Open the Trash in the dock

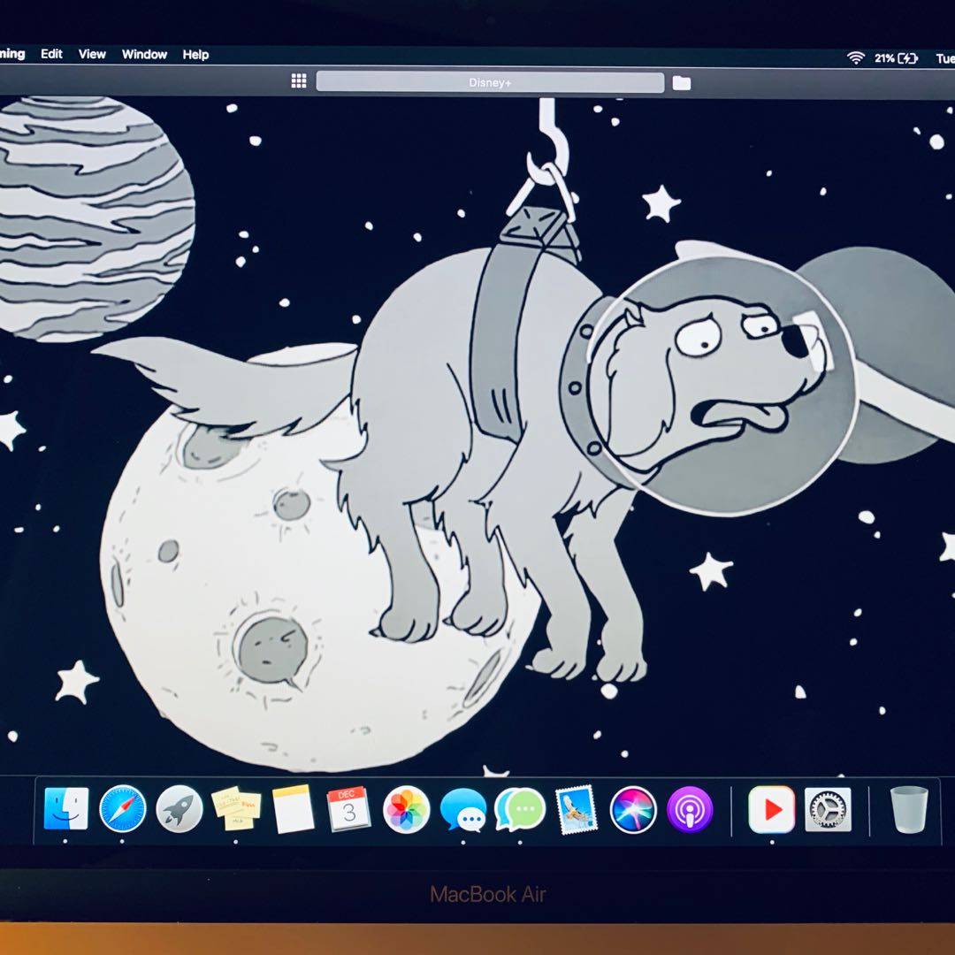point(909,810)
